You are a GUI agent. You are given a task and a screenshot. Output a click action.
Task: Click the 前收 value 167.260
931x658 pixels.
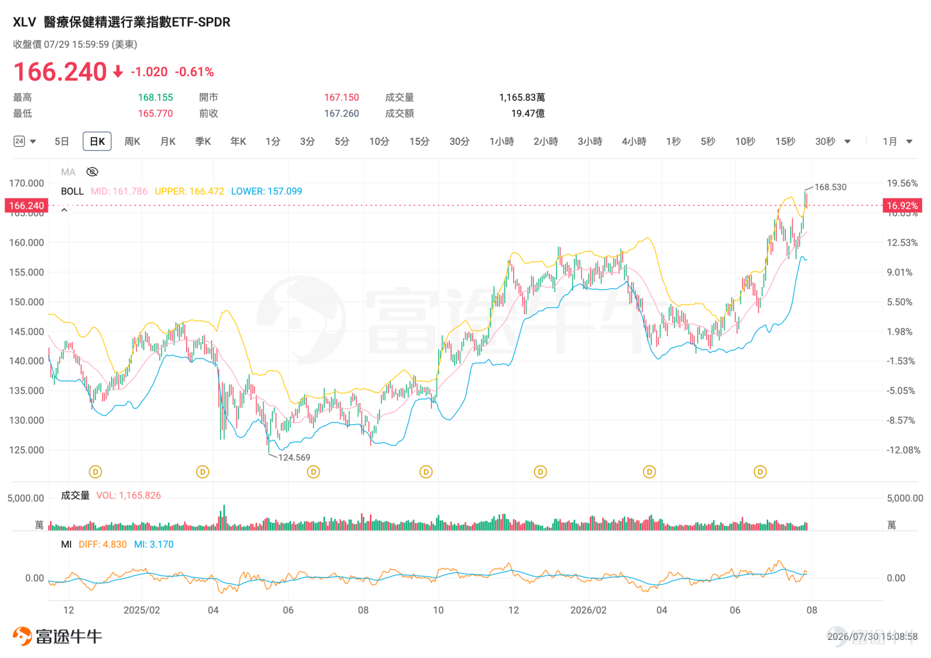coord(342,113)
